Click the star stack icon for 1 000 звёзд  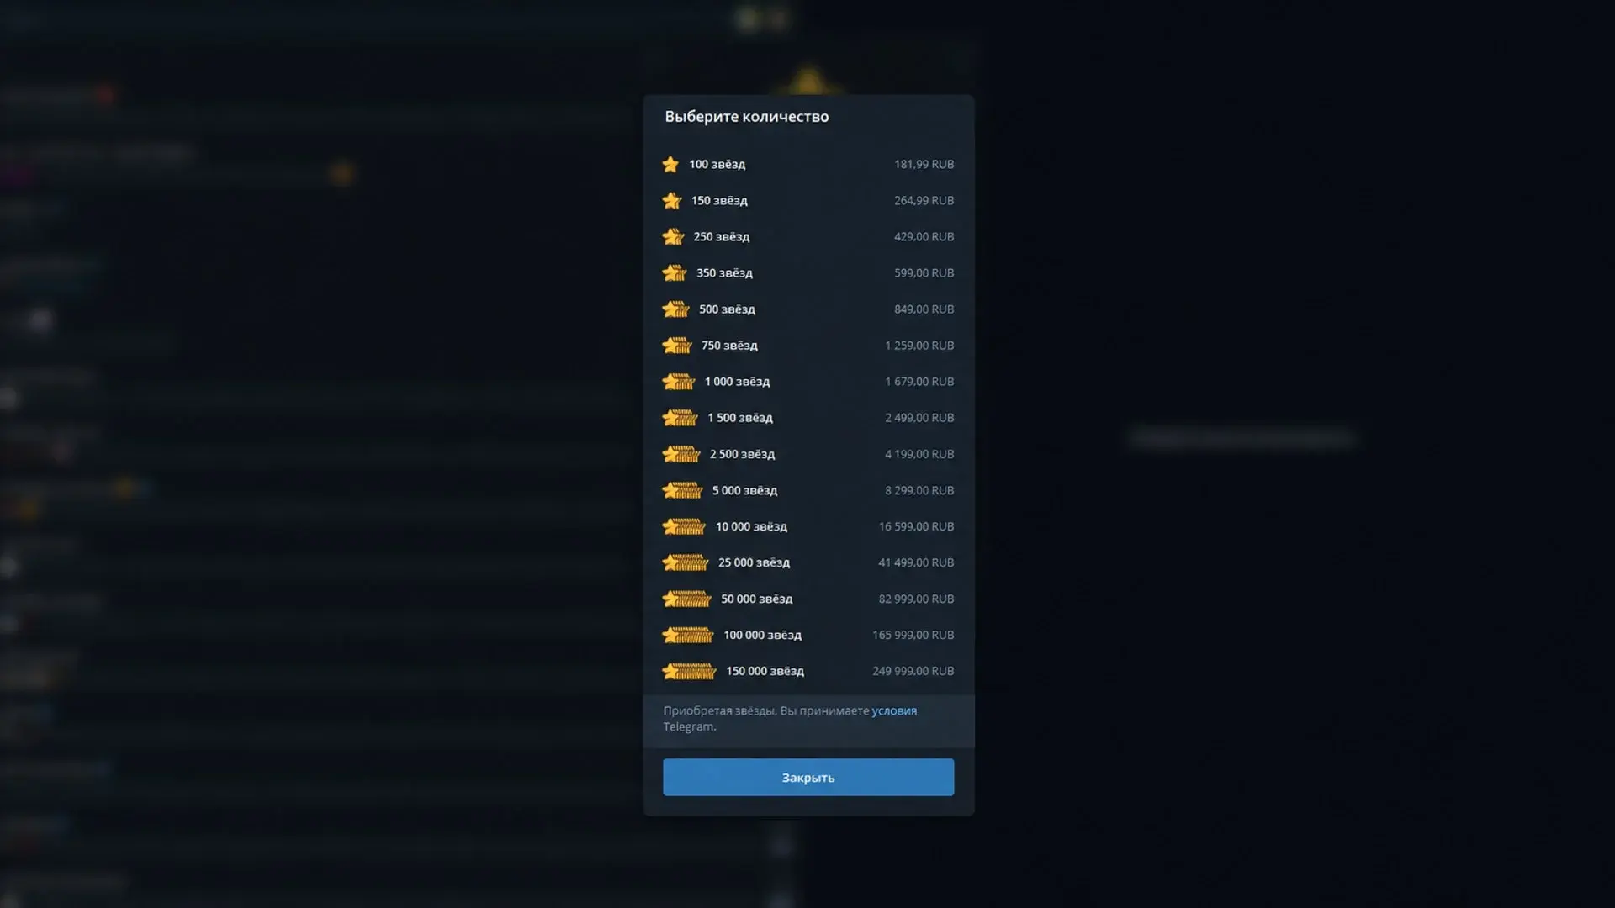pyautogui.click(x=679, y=382)
